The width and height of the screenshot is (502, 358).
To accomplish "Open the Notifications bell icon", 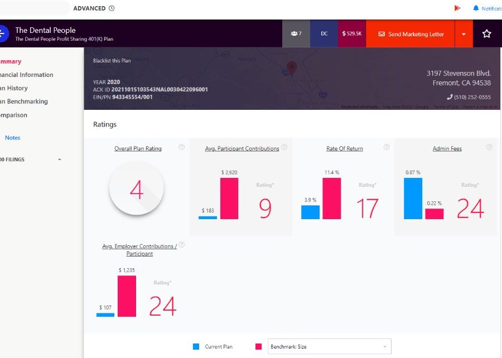I will tap(476, 8).
